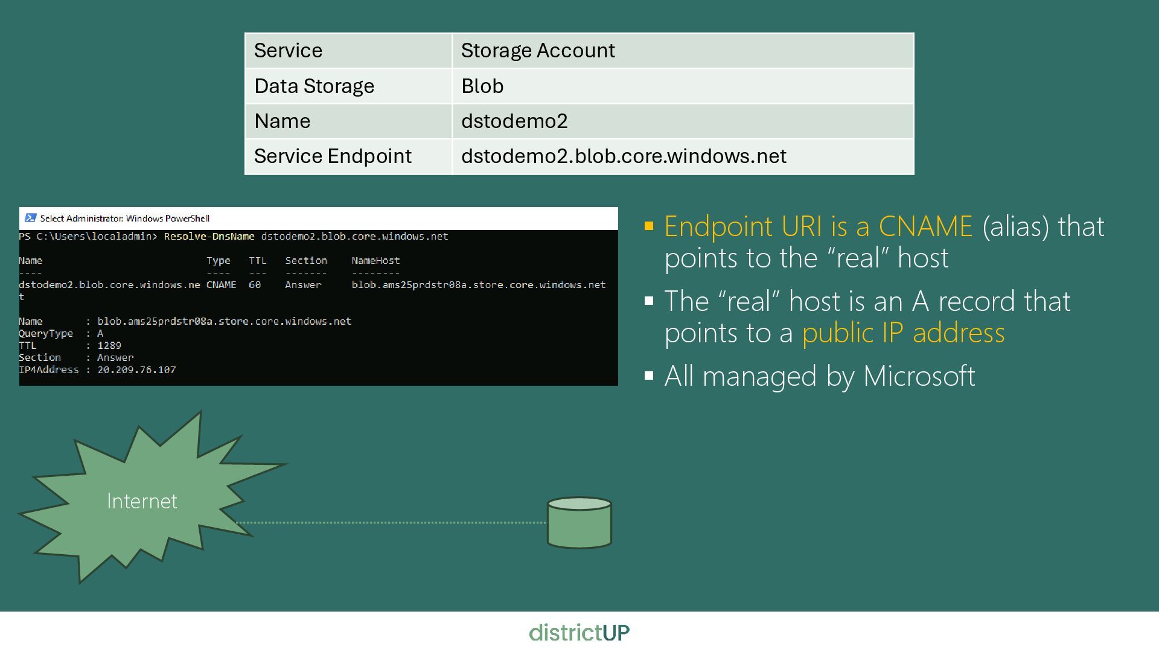The width and height of the screenshot is (1159, 652).
Task: Click the 'Section' column header in PowerShell
Action: click(306, 261)
